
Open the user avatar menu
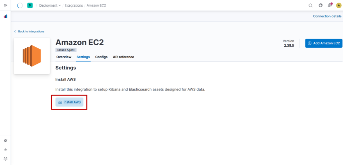(x=339, y=5)
